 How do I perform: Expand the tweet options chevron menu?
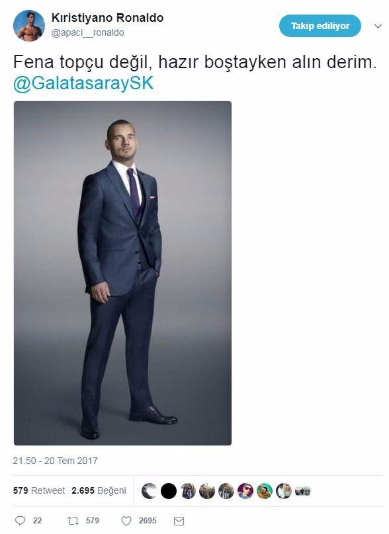tap(378, 26)
